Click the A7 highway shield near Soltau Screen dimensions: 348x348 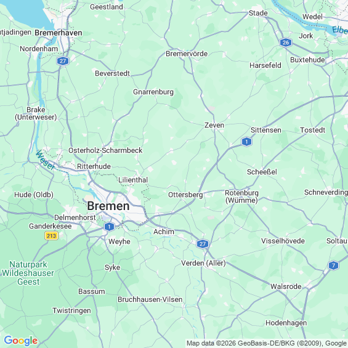(333, 265)
